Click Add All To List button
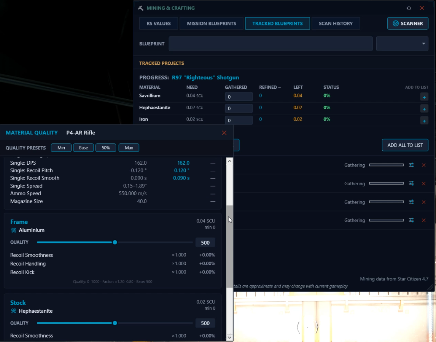The width and height of the screenshot is (436, 342). click(x=405, y=145)
